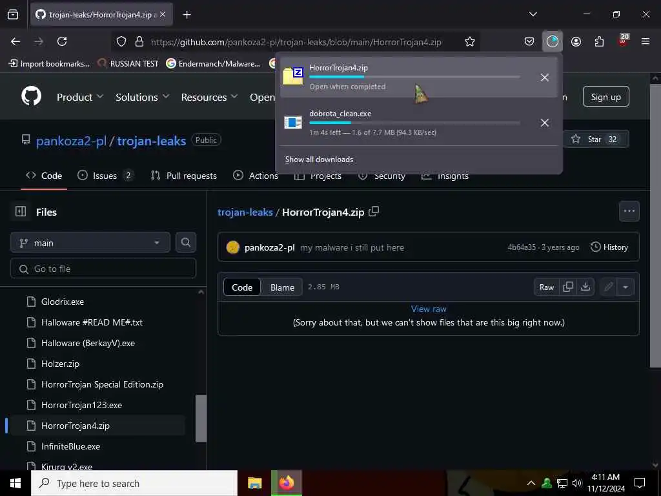The height and width of the screenshot is (496, 661).
Task: Open the Actions tab
Action: pos(256,176)
